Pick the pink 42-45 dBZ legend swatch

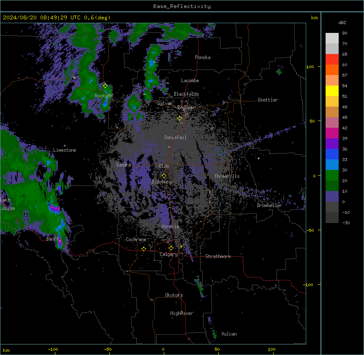(332, 123)
